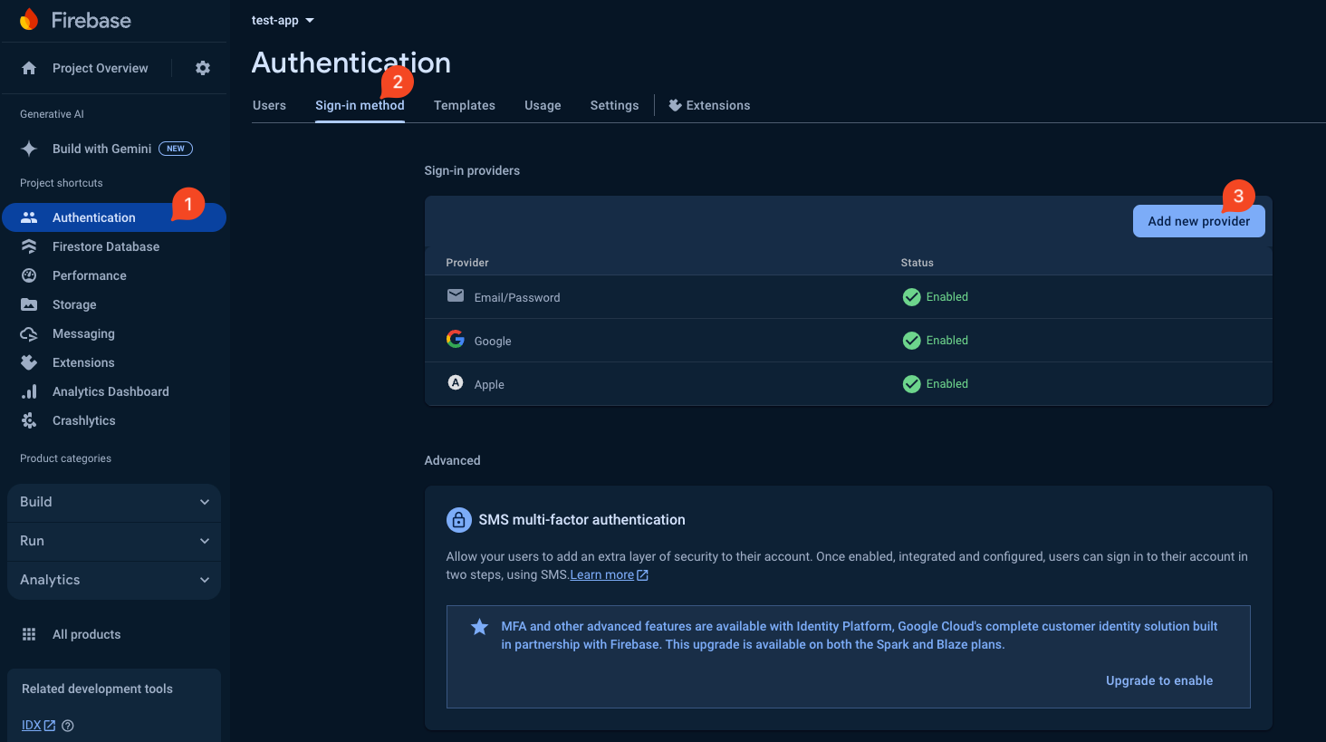Viewport: 1326px width, 742px height.
Task: Open project settings gear icon
Action: (x=203, y=68)
